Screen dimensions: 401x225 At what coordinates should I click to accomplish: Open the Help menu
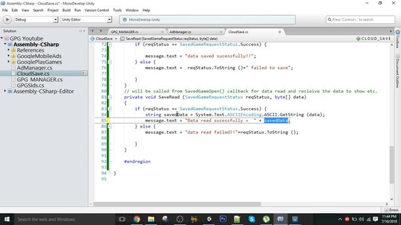coord(146,10)
